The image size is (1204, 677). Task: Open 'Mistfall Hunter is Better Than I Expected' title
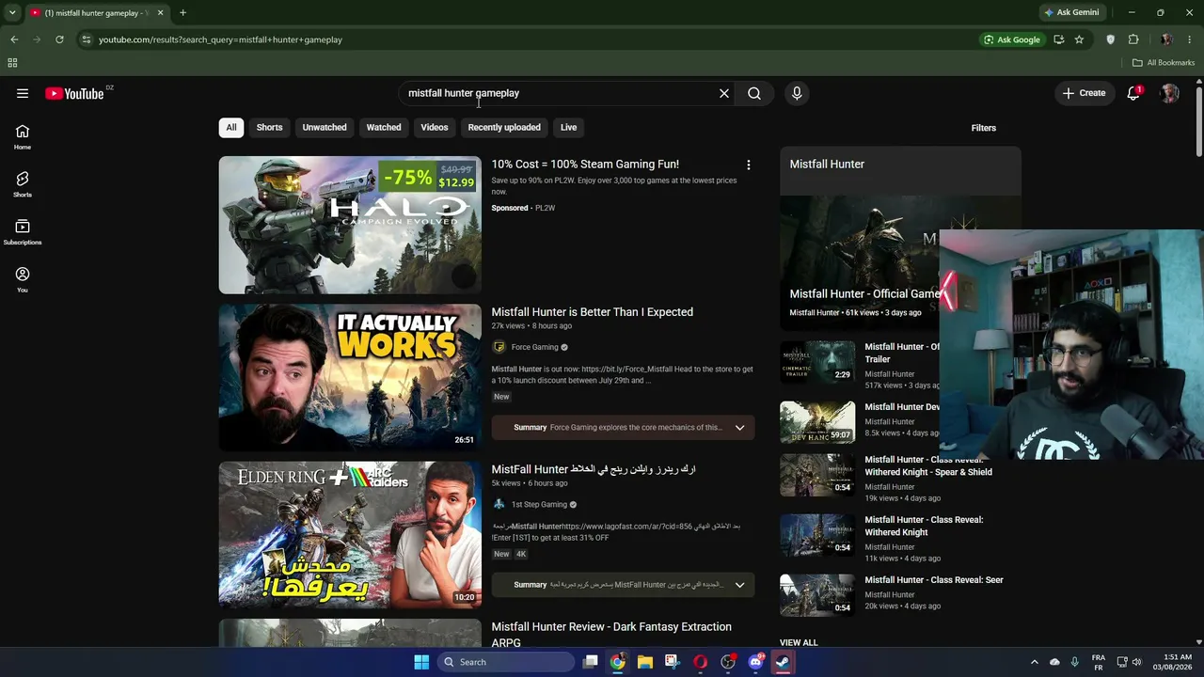tap(593, 312)
